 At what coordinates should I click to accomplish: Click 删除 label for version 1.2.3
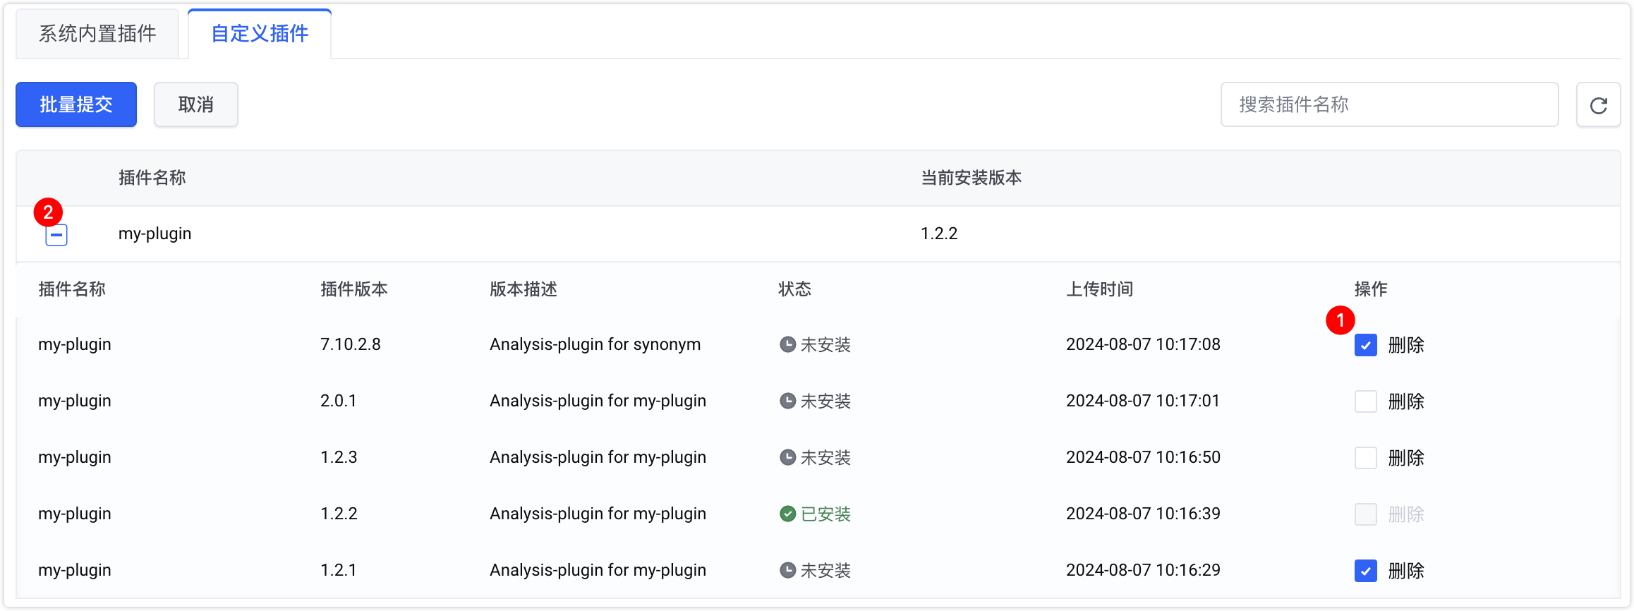[1406, 458]
